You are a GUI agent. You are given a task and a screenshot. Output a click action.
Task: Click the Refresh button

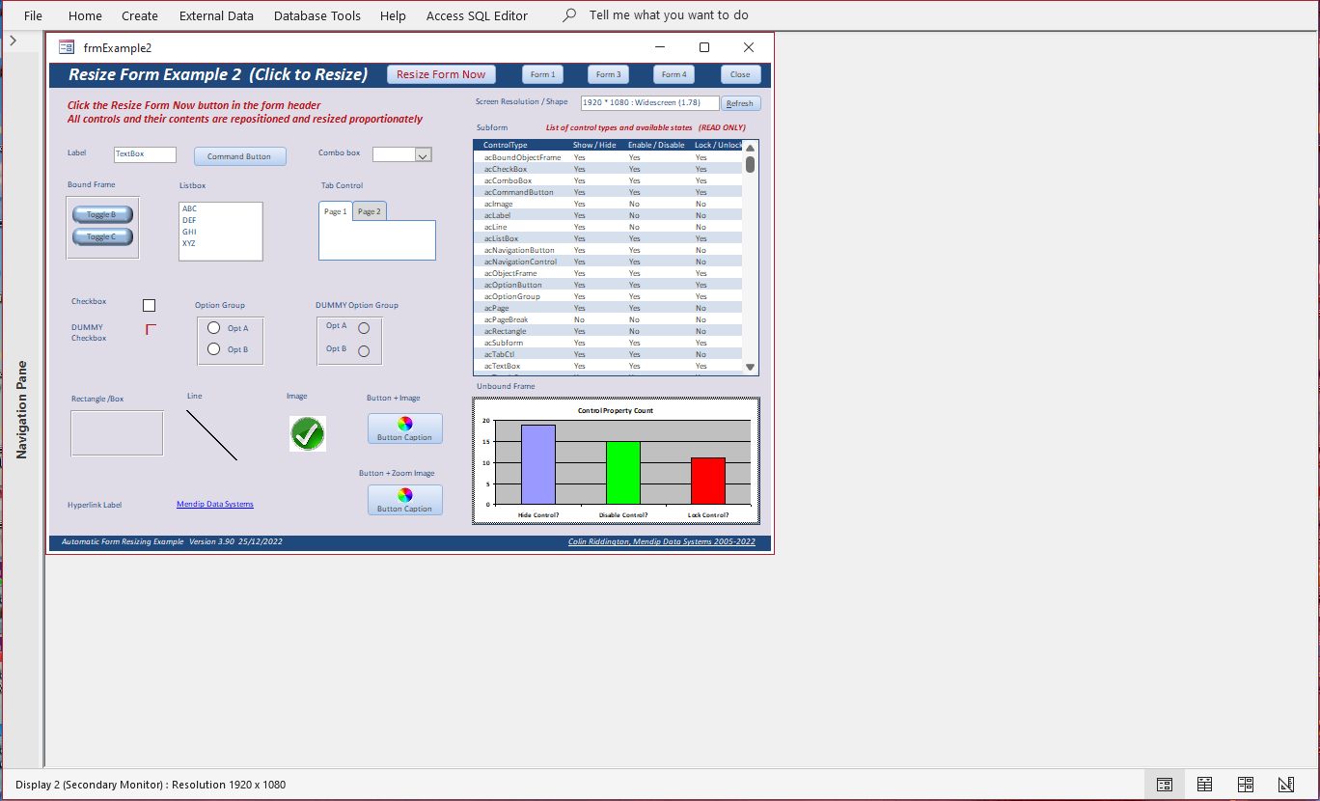pos(741,103)
